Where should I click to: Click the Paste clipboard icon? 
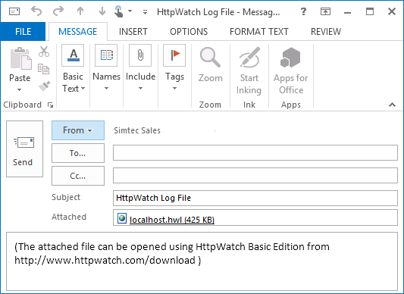click(x=20, y=58)
